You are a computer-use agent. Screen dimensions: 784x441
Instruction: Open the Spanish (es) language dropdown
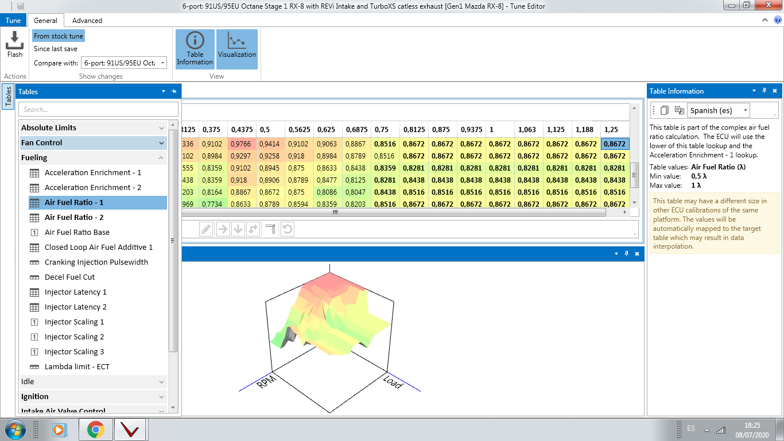pyautogui.click(x=719, y=110)
